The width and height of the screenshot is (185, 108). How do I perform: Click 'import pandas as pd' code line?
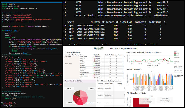click(10, 6)
